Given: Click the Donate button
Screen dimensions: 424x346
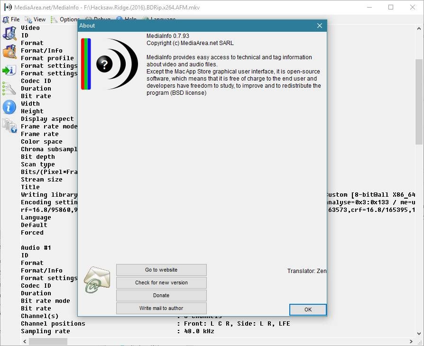Looking at the screenshot, I should pos(161,295).
